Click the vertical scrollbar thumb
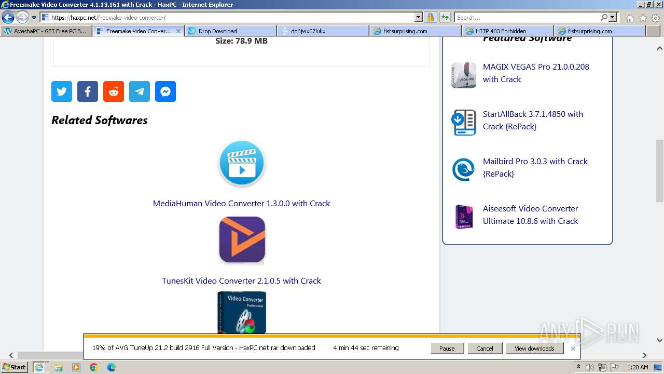 (x=660, y=171)
